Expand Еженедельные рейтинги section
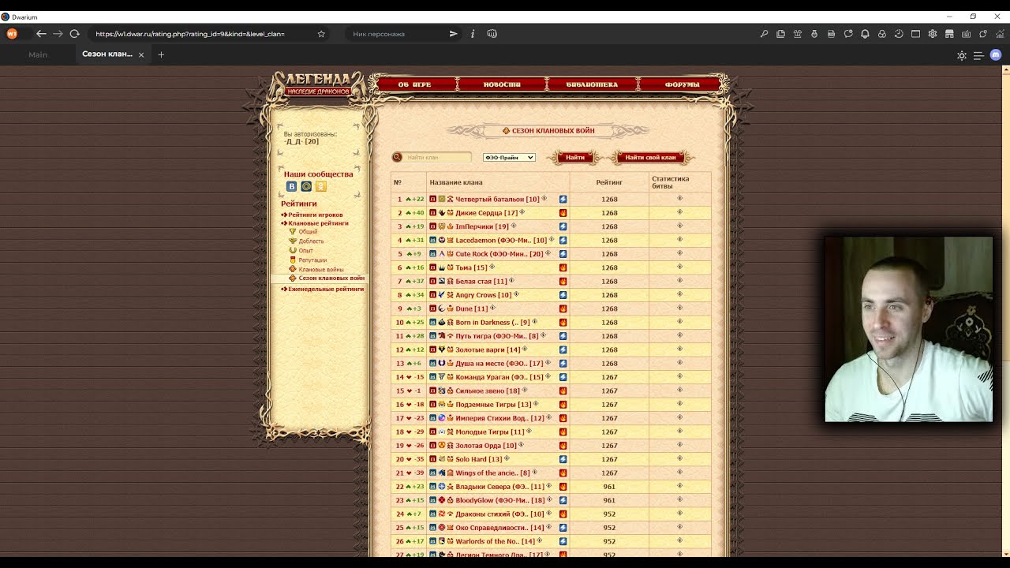The width and height of the screenshot is (1010, 568). pyautogui.click(x=325, y=289)
